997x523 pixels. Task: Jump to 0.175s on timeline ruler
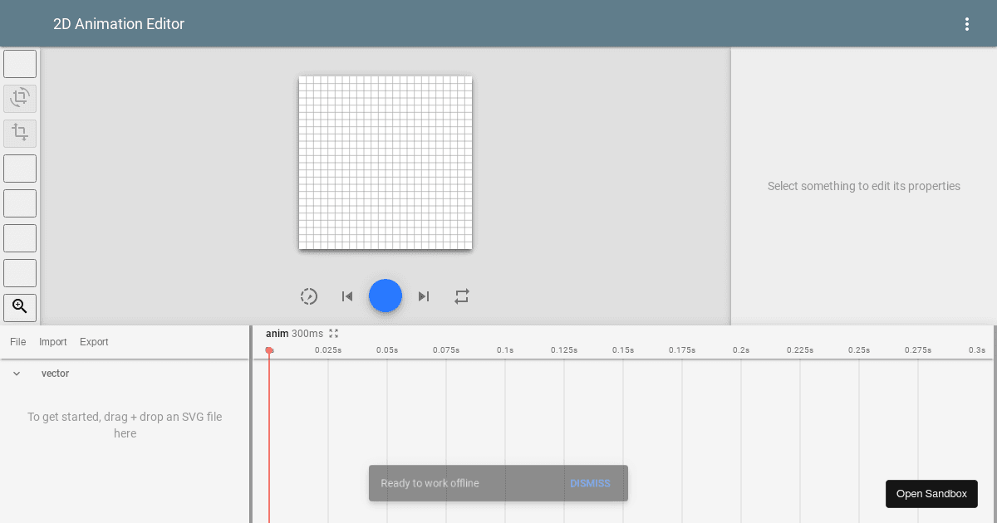click(x=682, y=350)
